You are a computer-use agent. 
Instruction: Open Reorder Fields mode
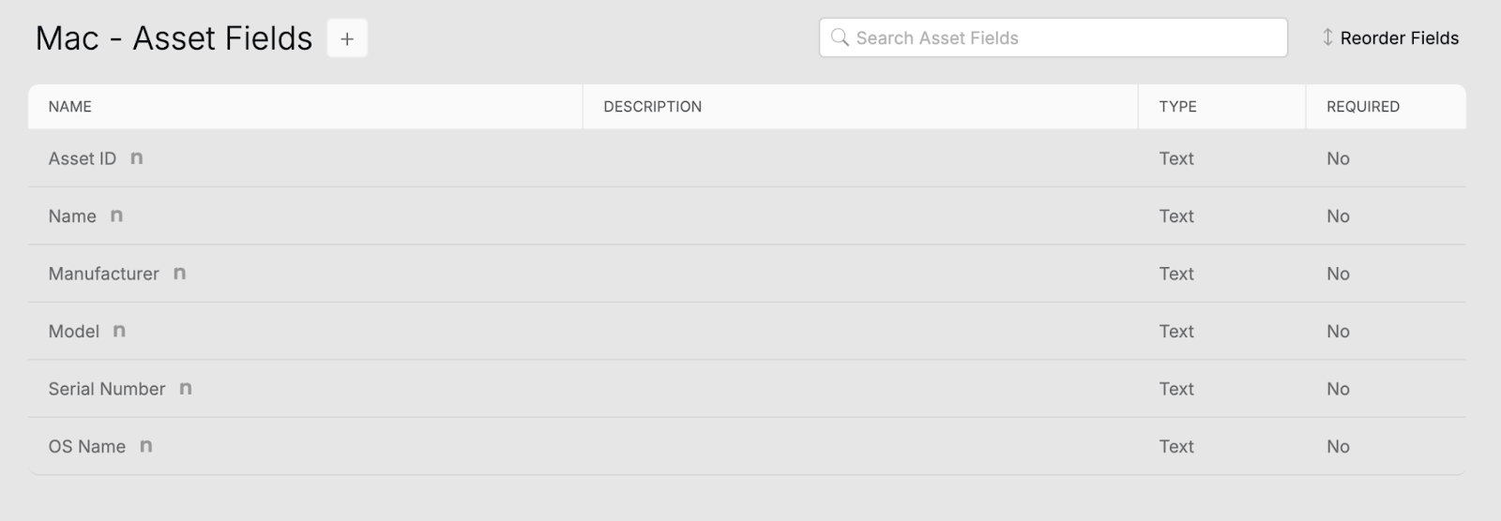1390,37
